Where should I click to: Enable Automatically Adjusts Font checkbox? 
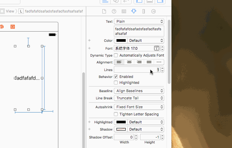click(116, 56)
